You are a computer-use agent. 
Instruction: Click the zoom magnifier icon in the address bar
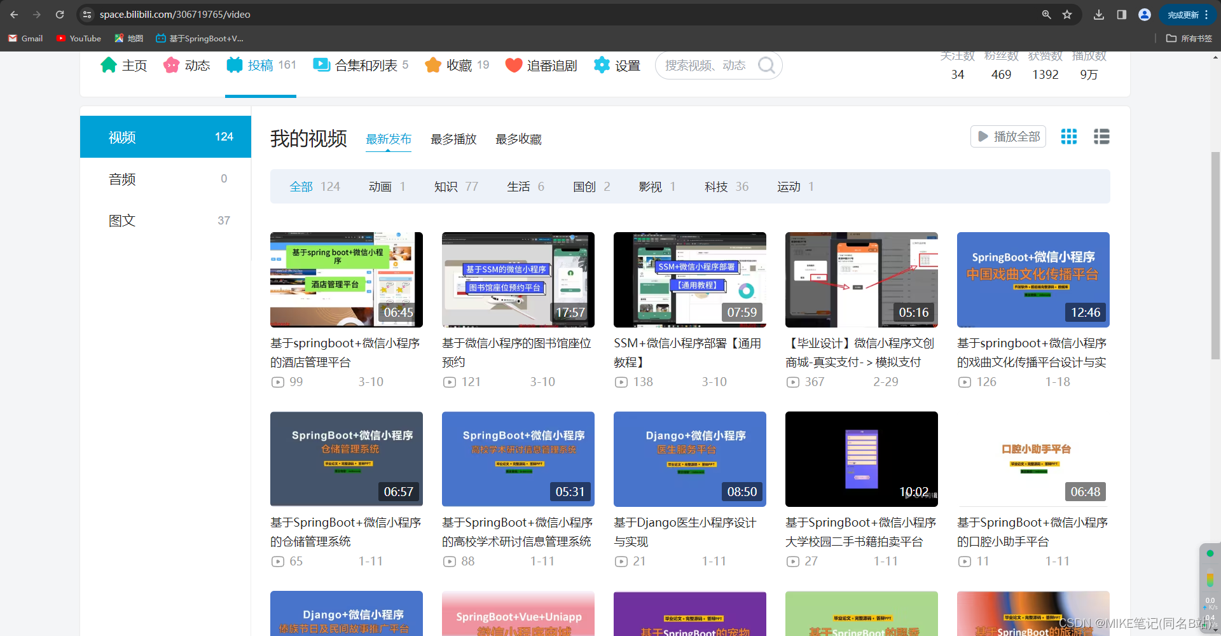click(x=1046, y=14)
